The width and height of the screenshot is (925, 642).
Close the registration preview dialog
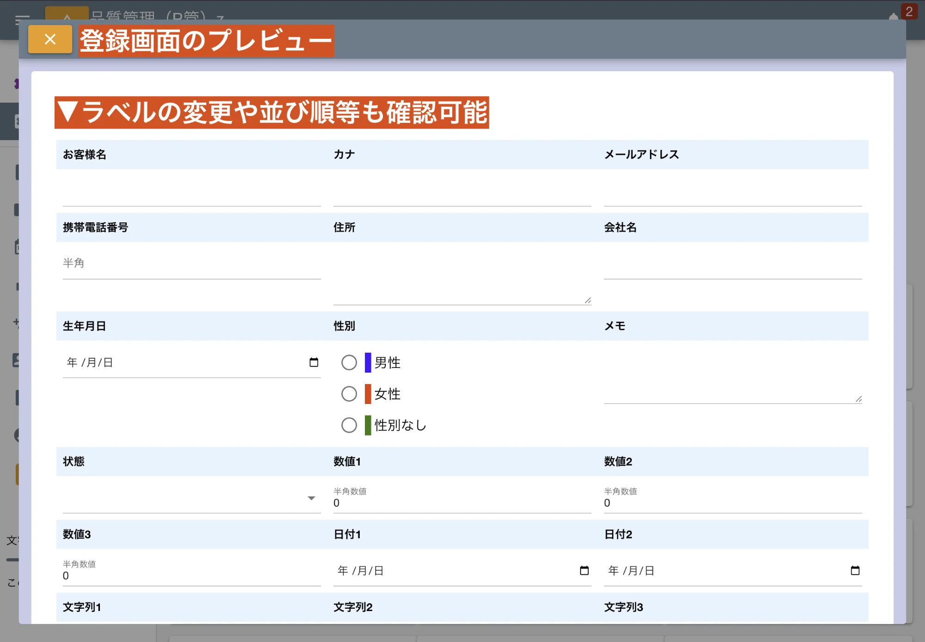tap(50, 39)
